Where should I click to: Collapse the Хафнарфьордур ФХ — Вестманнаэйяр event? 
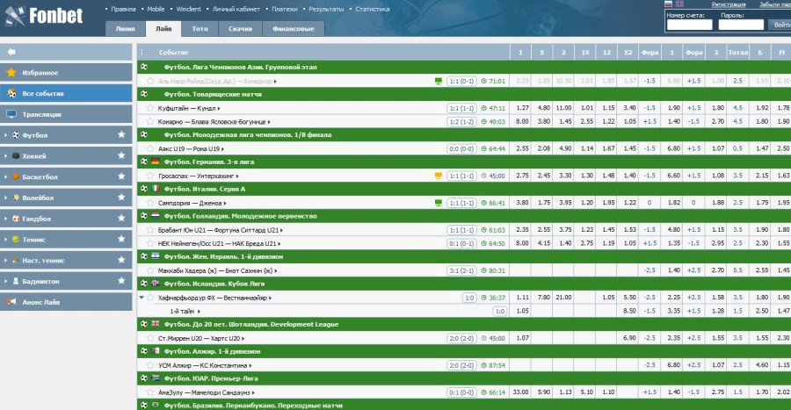pyautogui.click(x=142, y=298)
